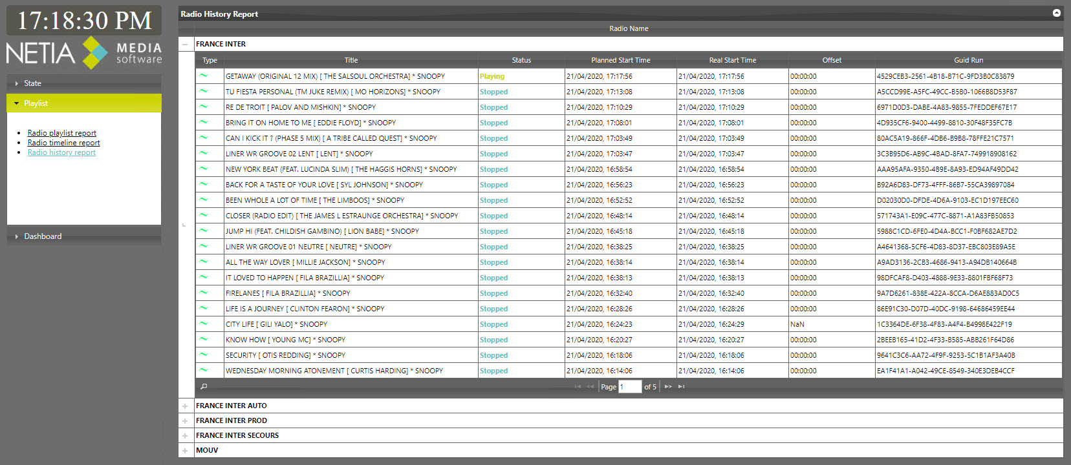Click type icon of CAN I KICK IT row
This screenshot has width=1071, height=465.
pyautogui.click(x=204, y=138)
